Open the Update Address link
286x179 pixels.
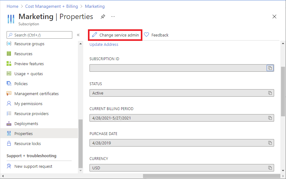[104, 45]
